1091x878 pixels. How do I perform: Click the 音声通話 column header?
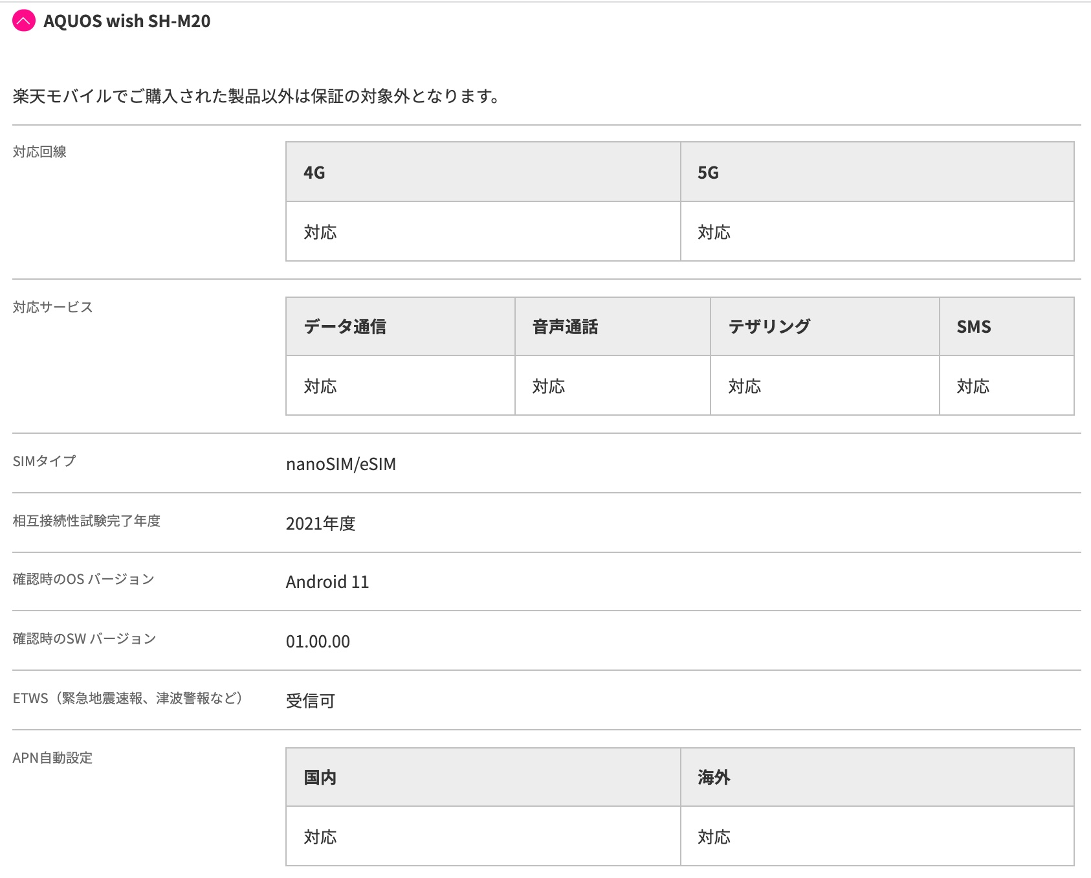coord(613,326)
